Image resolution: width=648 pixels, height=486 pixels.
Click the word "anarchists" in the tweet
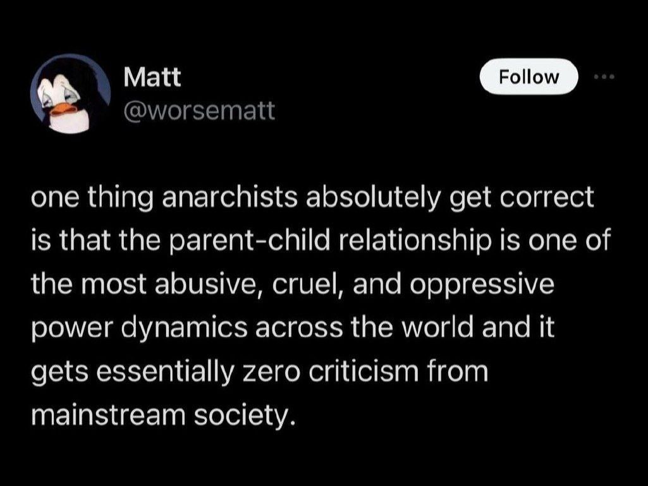click(x=223, y=198)
